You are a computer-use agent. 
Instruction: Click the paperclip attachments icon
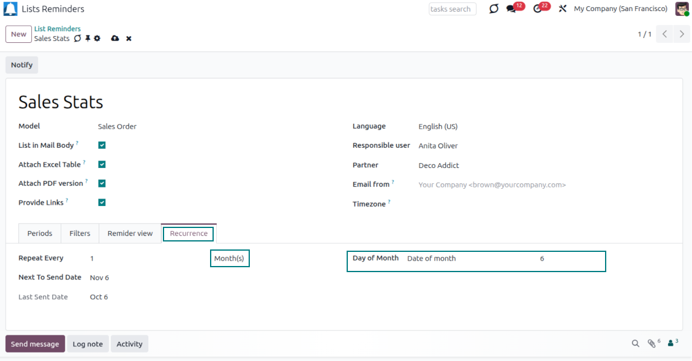[652, 344]
